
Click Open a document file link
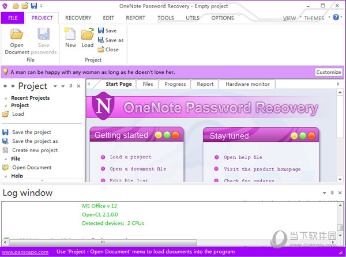click(138, 169)
